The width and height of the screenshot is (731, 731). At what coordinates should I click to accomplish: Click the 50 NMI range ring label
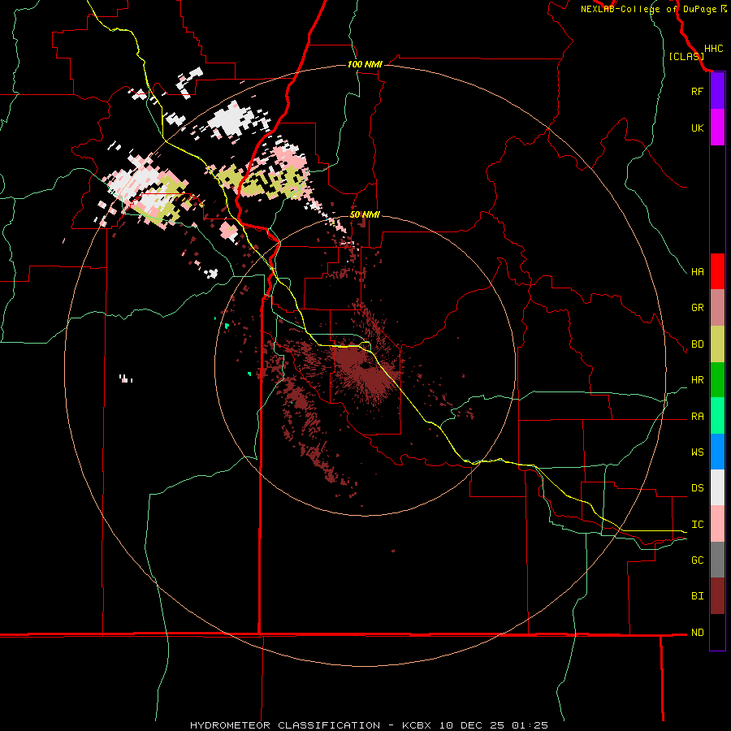click(x=365, y=214)
